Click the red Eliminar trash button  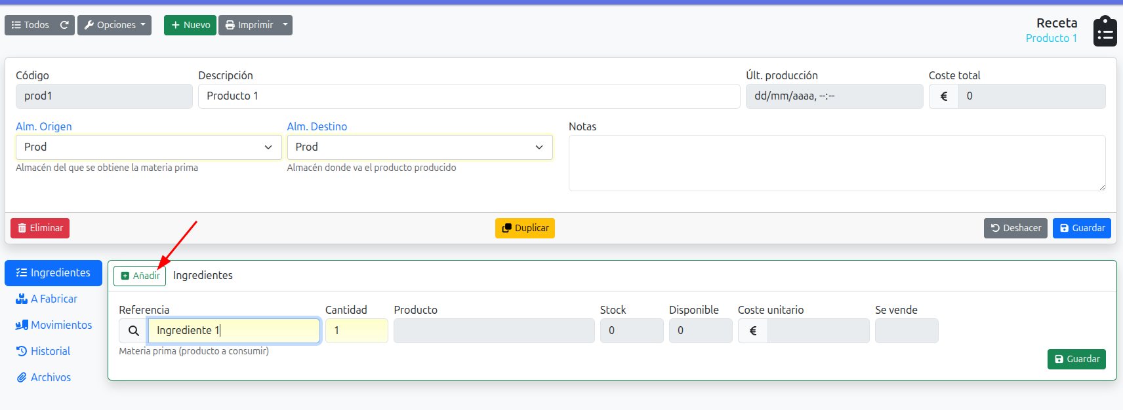40,228
